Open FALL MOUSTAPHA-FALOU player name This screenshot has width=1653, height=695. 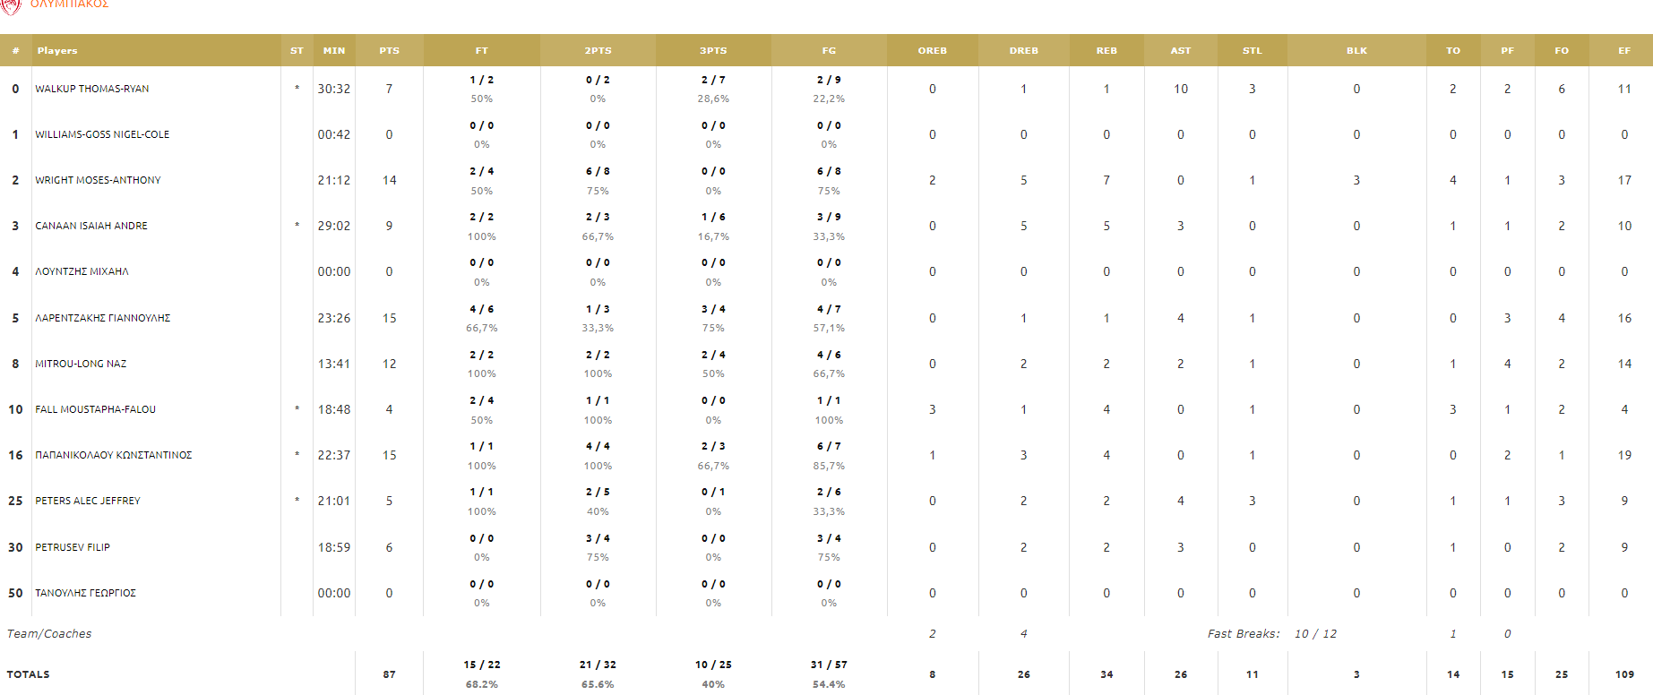[95, 409]
